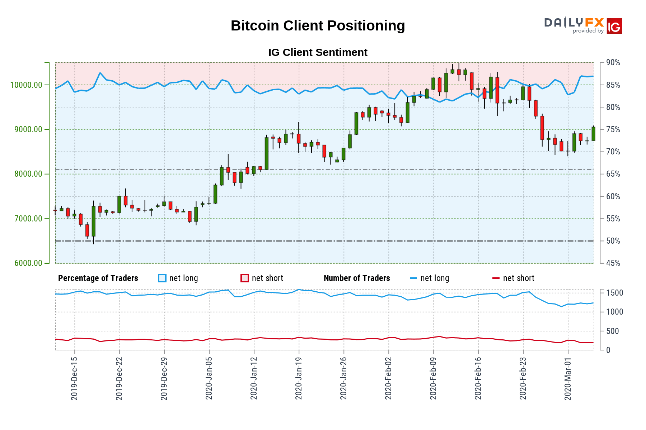Click the 2019-Dec-22 date label
Image resolution: width=646 pixels, height=430 pixels.
point(119,378)
